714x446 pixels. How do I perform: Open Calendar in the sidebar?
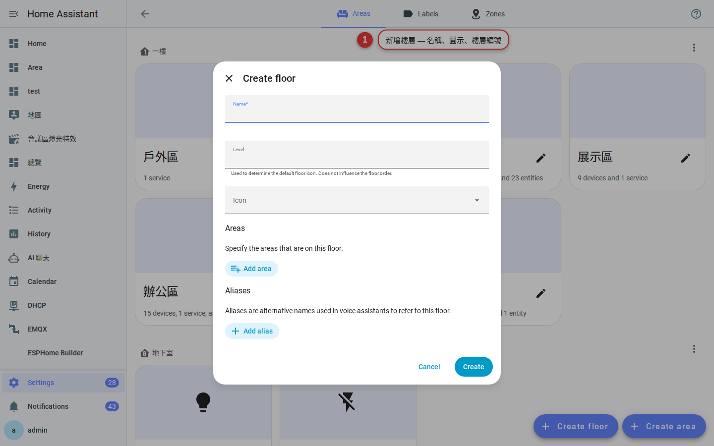[63, 281]
